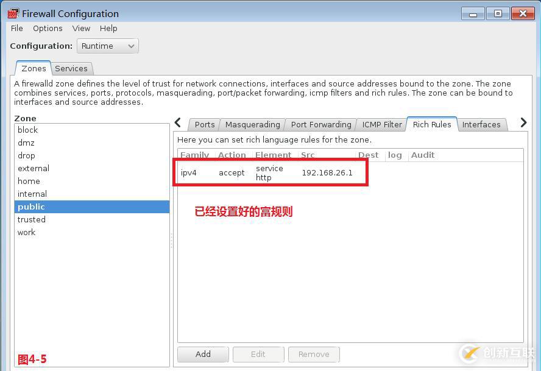
Task: Switch to the Zones tab
Action: pos(34,68)
